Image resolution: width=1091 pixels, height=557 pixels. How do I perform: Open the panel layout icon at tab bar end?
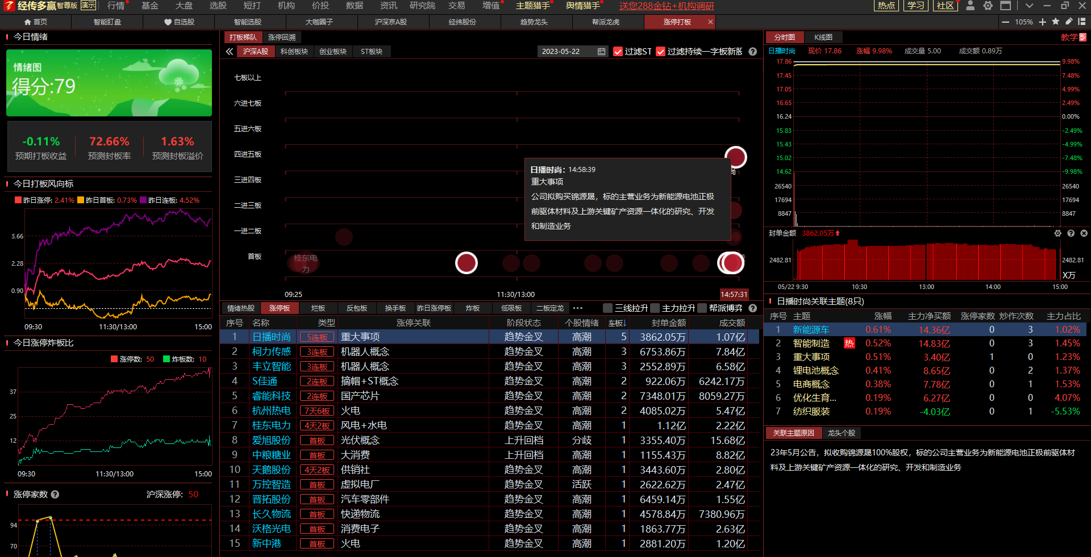[1082, 22]
